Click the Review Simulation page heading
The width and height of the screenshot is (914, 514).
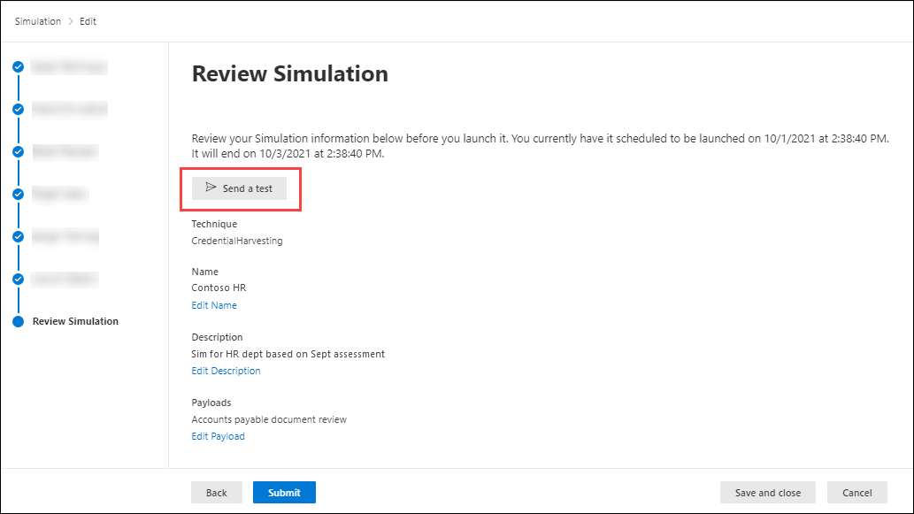click(289, 74)
